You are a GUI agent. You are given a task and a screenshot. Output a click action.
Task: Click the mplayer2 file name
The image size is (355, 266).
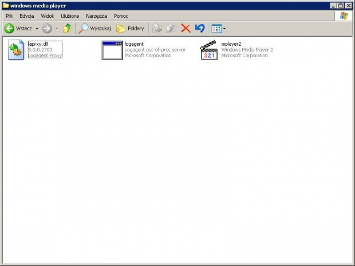coord(231,44)
